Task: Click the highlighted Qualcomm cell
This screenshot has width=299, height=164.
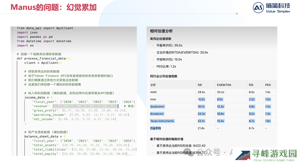Action: click(x=157, y=107)
